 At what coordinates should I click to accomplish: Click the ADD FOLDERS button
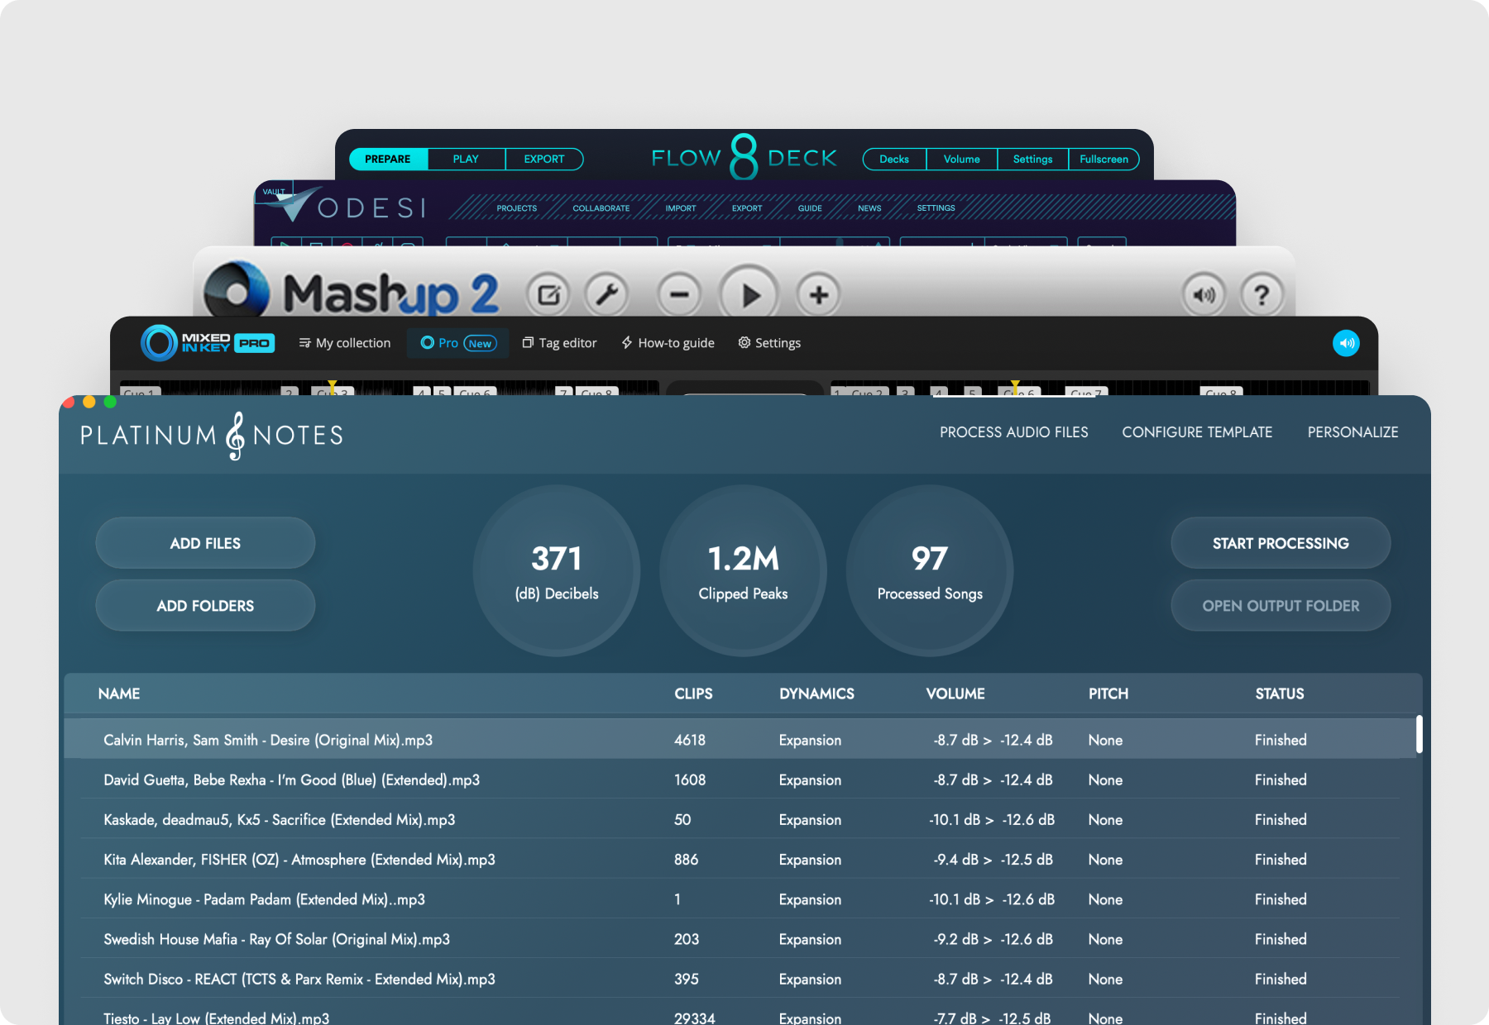[205, 606]
